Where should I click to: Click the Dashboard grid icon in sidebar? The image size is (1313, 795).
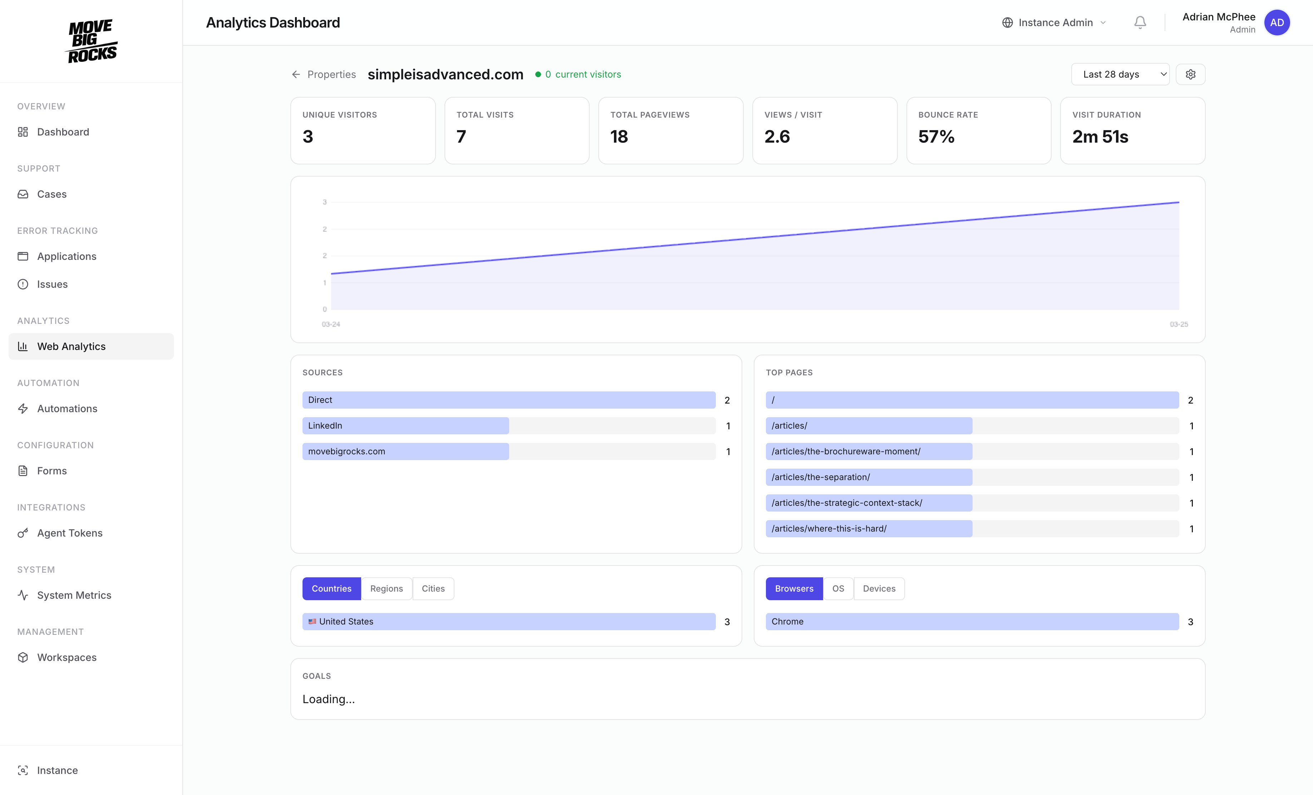click(23, 132)
